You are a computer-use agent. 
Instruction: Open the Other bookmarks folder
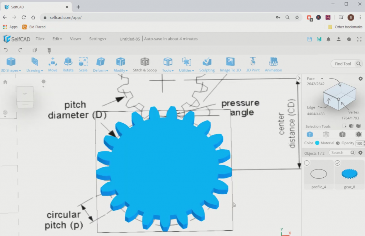point(345,27)
